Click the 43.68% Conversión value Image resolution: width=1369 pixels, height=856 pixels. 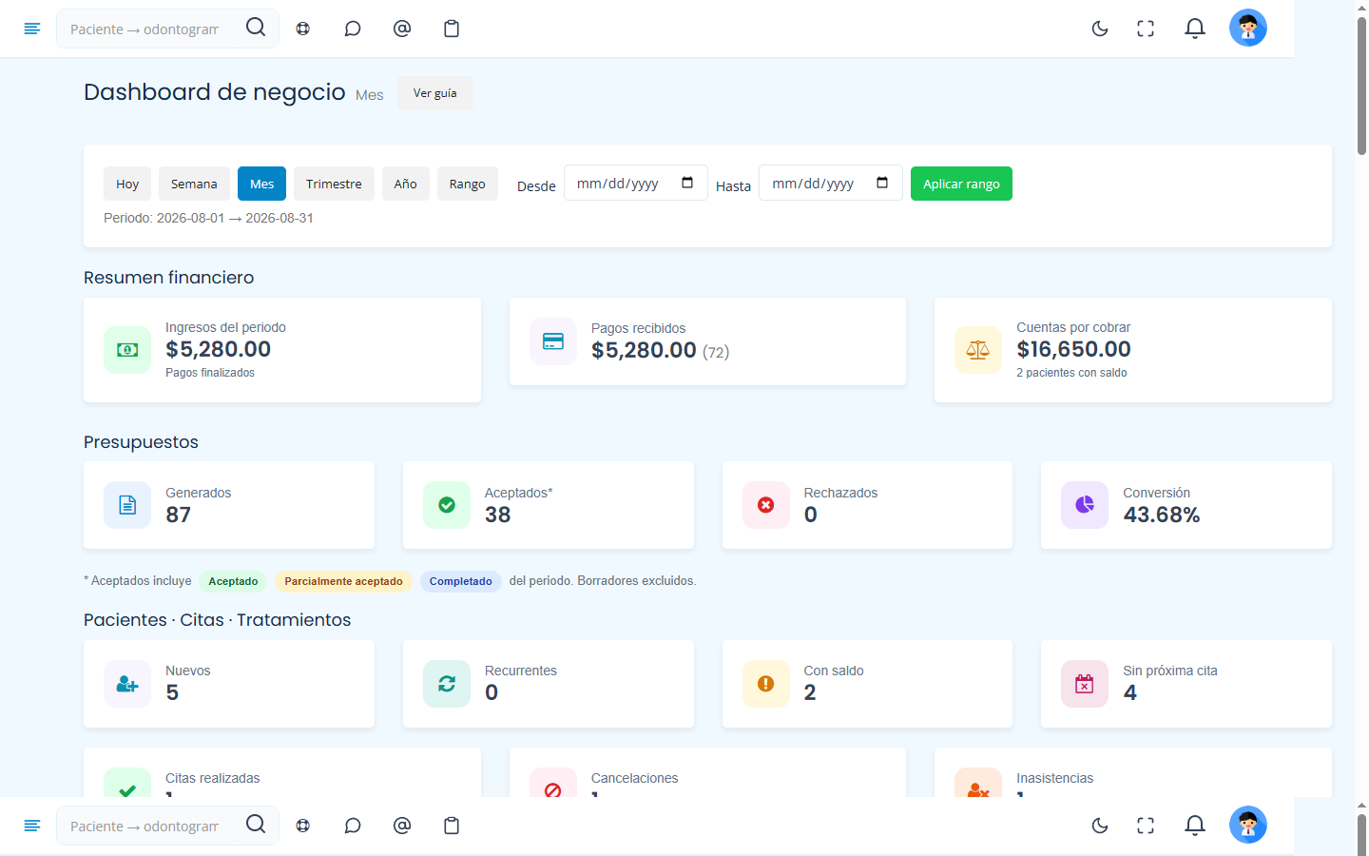click(x=1162, y=515)
